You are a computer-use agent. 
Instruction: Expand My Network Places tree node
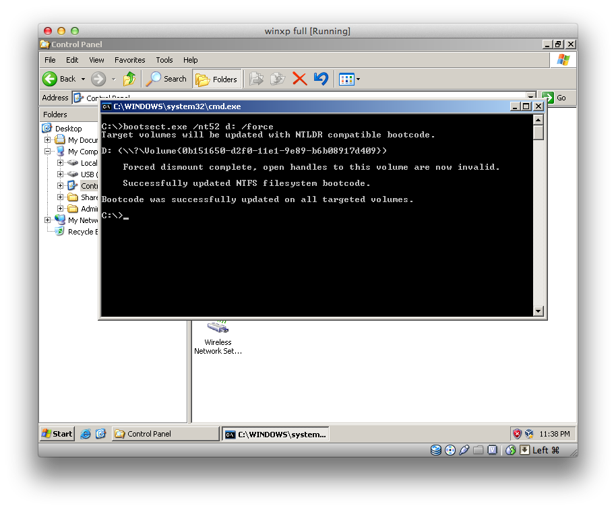coord(48,220)
